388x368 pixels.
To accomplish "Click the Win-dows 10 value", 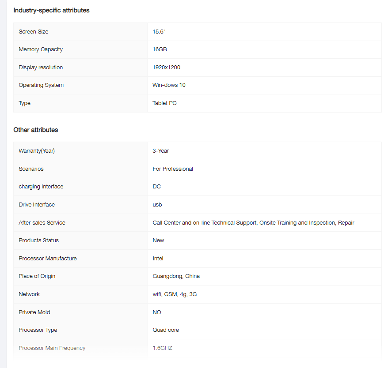I will coord(169,85).
